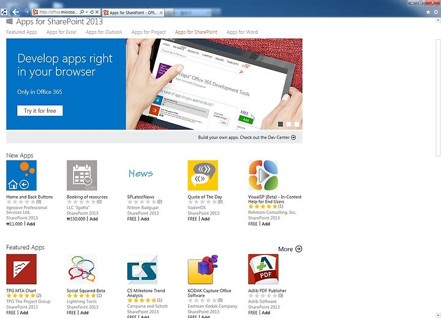Open the KODAK Capture Office Software icon
The image size is (441, 318).
[x=203, y=269]
